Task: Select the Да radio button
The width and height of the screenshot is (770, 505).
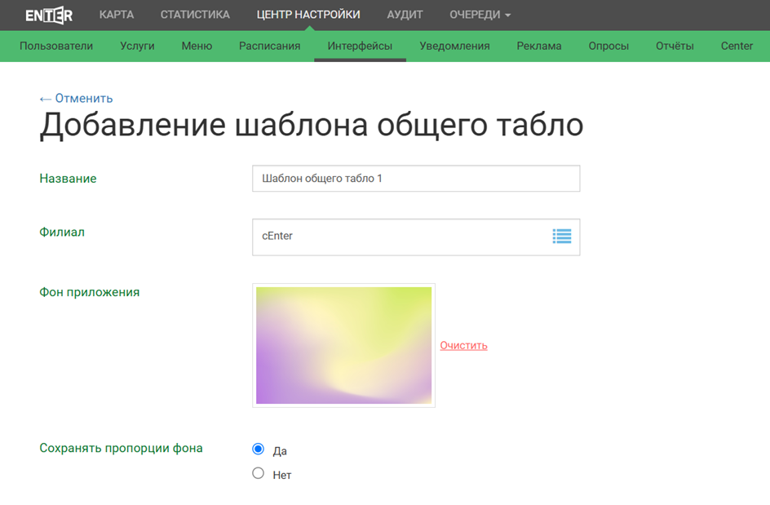Action: (259, 449)
